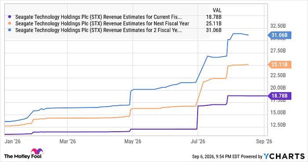This screenshot has width=308, height=162.
Task: Click the Mar '26 x-axis label
Action: coord(68,141)
